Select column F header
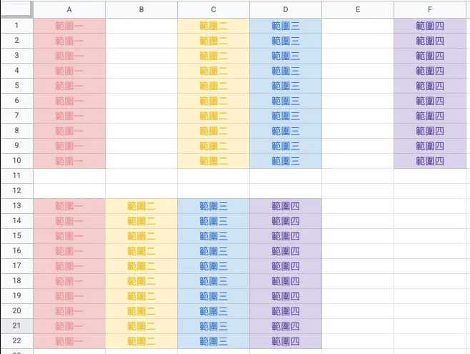The width and height of the screenshot is (470, 354). (x=429, y=9)
